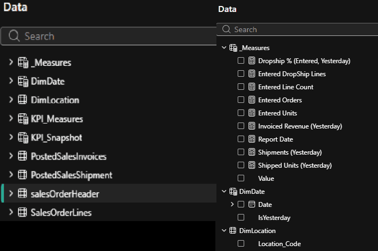
Task: Check the IsYesterday checkbox
Action: coord(241,217)
